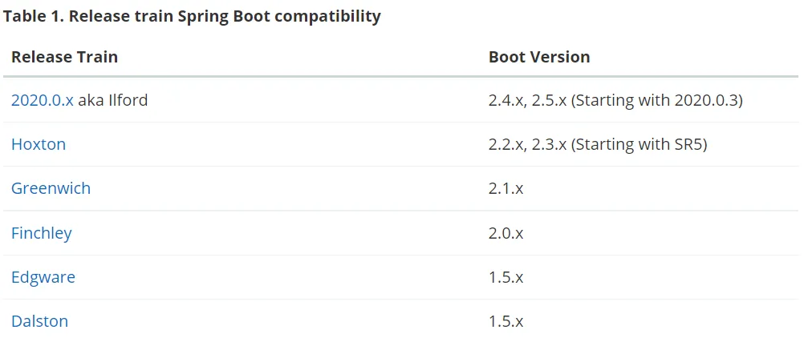Viewport: 808px width, 354px height.
Task: Click the '2.2.x, 2.3.x' version text
Action: [x=527, y=145]
